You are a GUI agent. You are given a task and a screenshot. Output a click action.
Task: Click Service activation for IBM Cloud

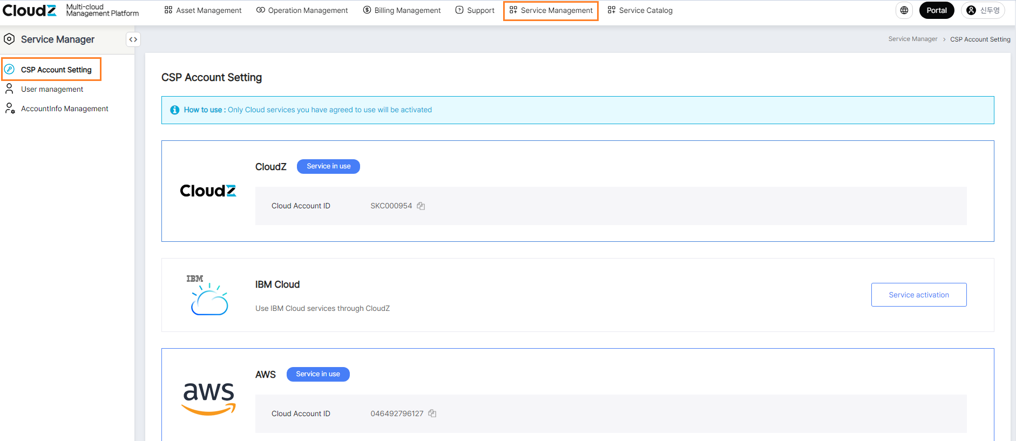coord(919,295)
